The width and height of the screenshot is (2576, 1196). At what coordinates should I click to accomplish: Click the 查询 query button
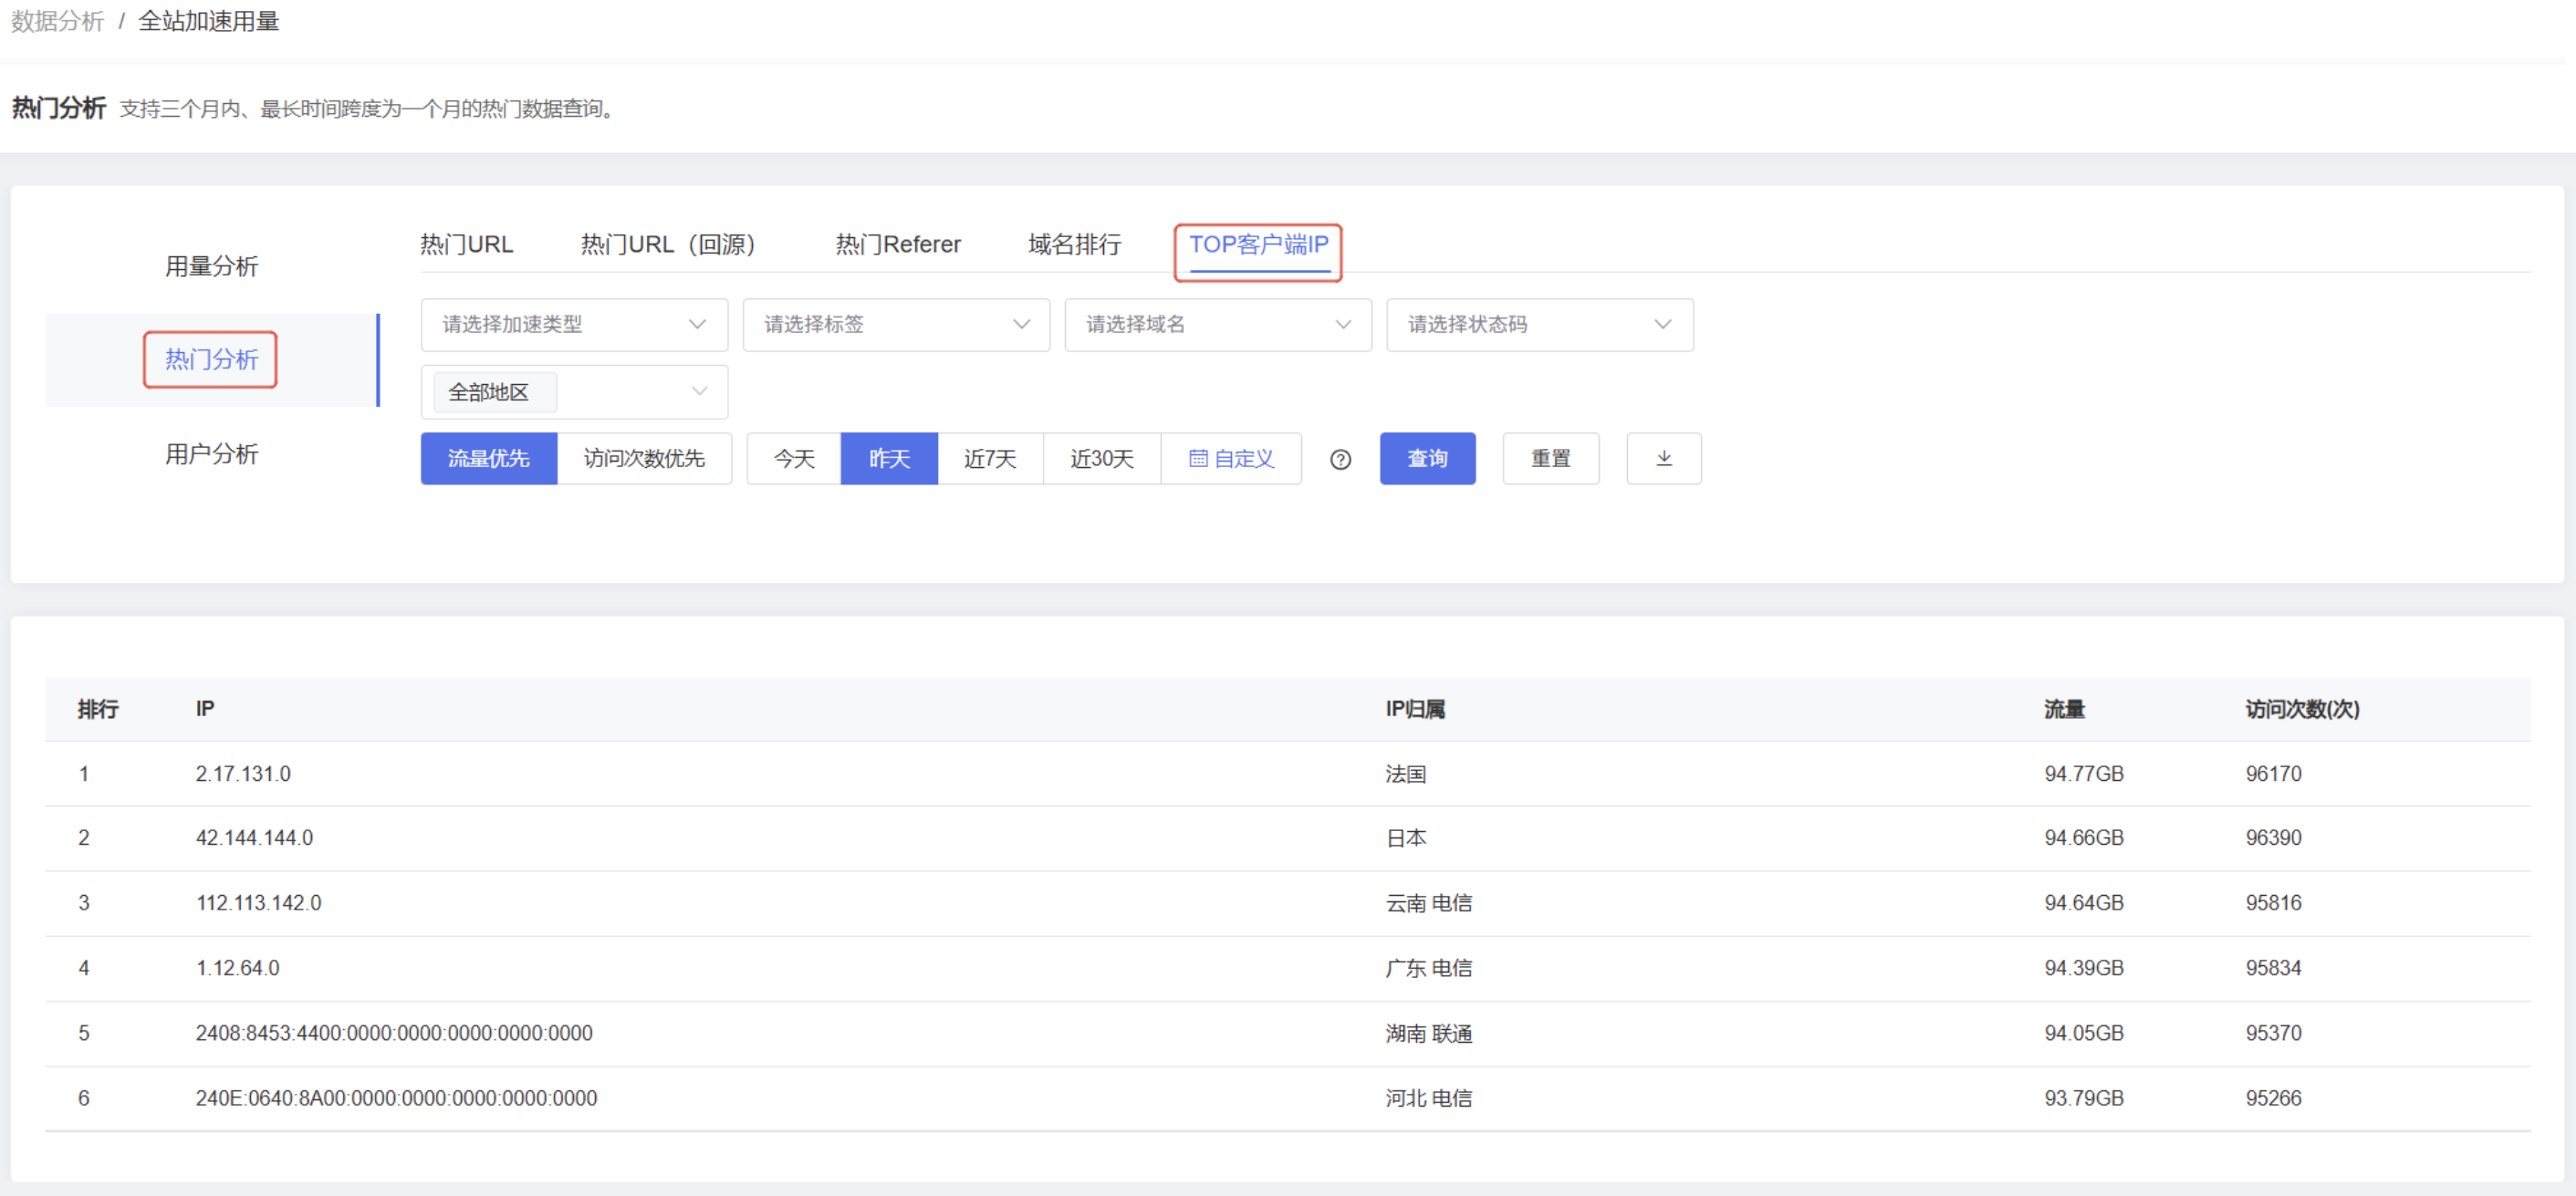pos(1427,458)
